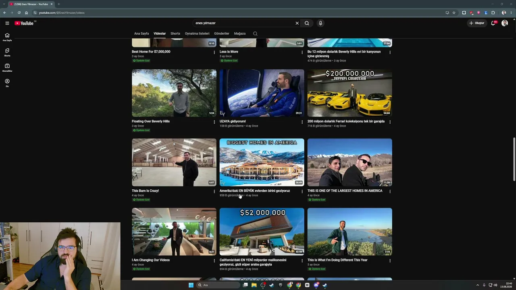The image size is (516, 290).
Task: Open options for the 200 milyon Ferrari video
Action: [390, 122]
